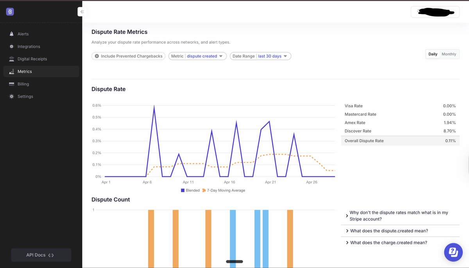Expand 'What does the dispute.created mean?'
469x268 pixels.
(400, 231)
